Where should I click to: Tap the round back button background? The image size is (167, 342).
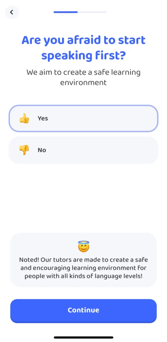tap(12, 12)
